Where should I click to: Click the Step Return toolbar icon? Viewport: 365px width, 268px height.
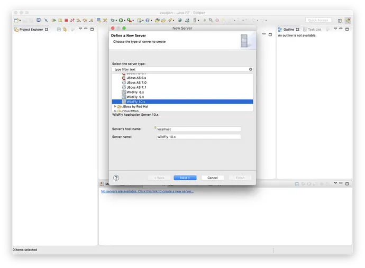tap(91, 20)
